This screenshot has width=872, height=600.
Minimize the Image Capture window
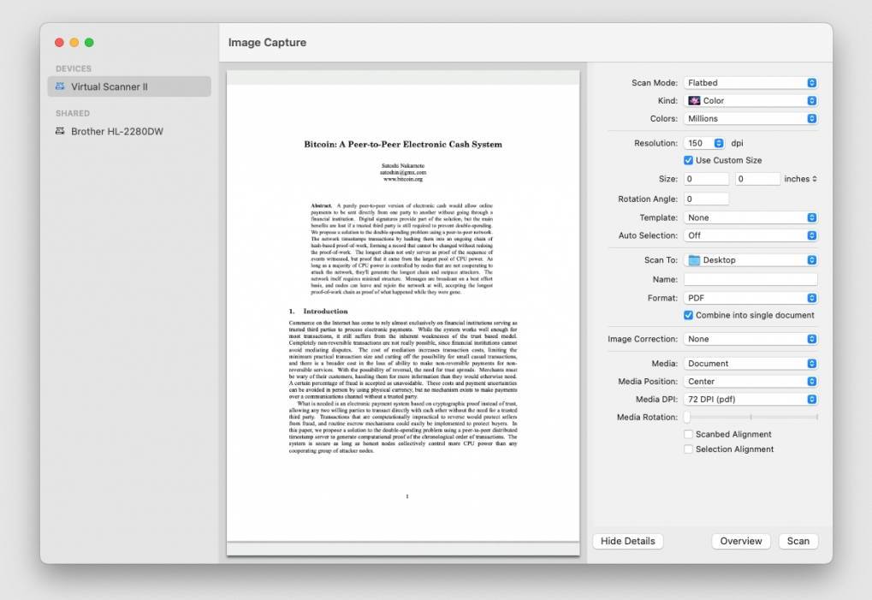point(74,42)
